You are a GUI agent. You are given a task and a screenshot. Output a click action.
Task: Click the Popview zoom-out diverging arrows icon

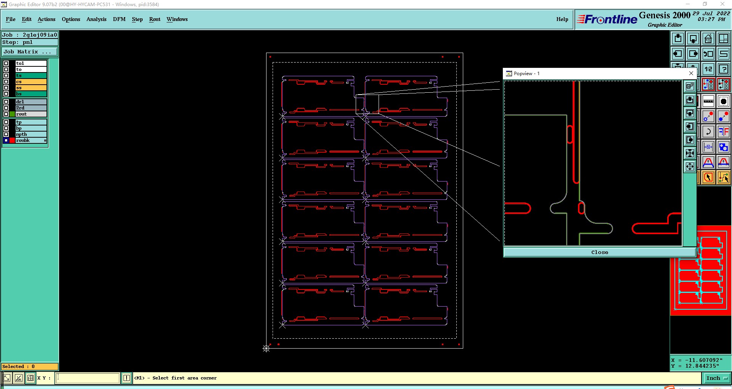pos(690,167)
